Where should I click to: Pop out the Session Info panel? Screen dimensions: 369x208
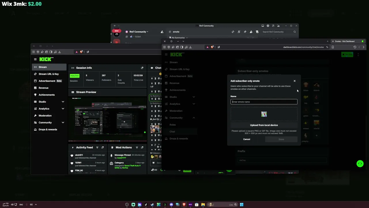point(142,68)
